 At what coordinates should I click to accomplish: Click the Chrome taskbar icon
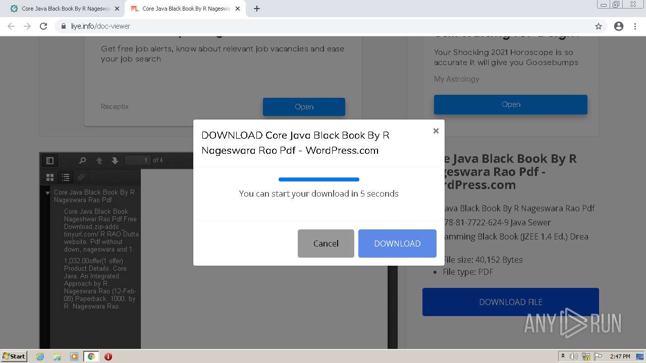(91, 356)
